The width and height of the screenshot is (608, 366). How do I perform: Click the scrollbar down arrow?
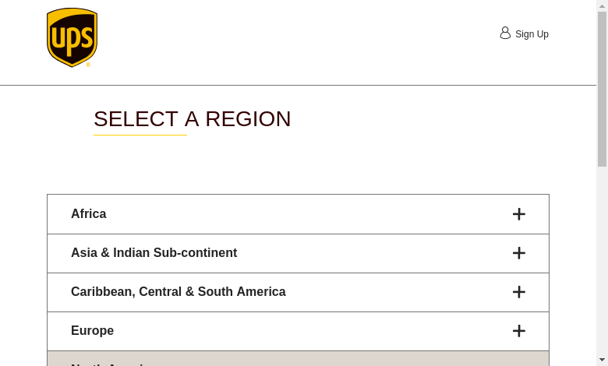(x=602, y=360)
